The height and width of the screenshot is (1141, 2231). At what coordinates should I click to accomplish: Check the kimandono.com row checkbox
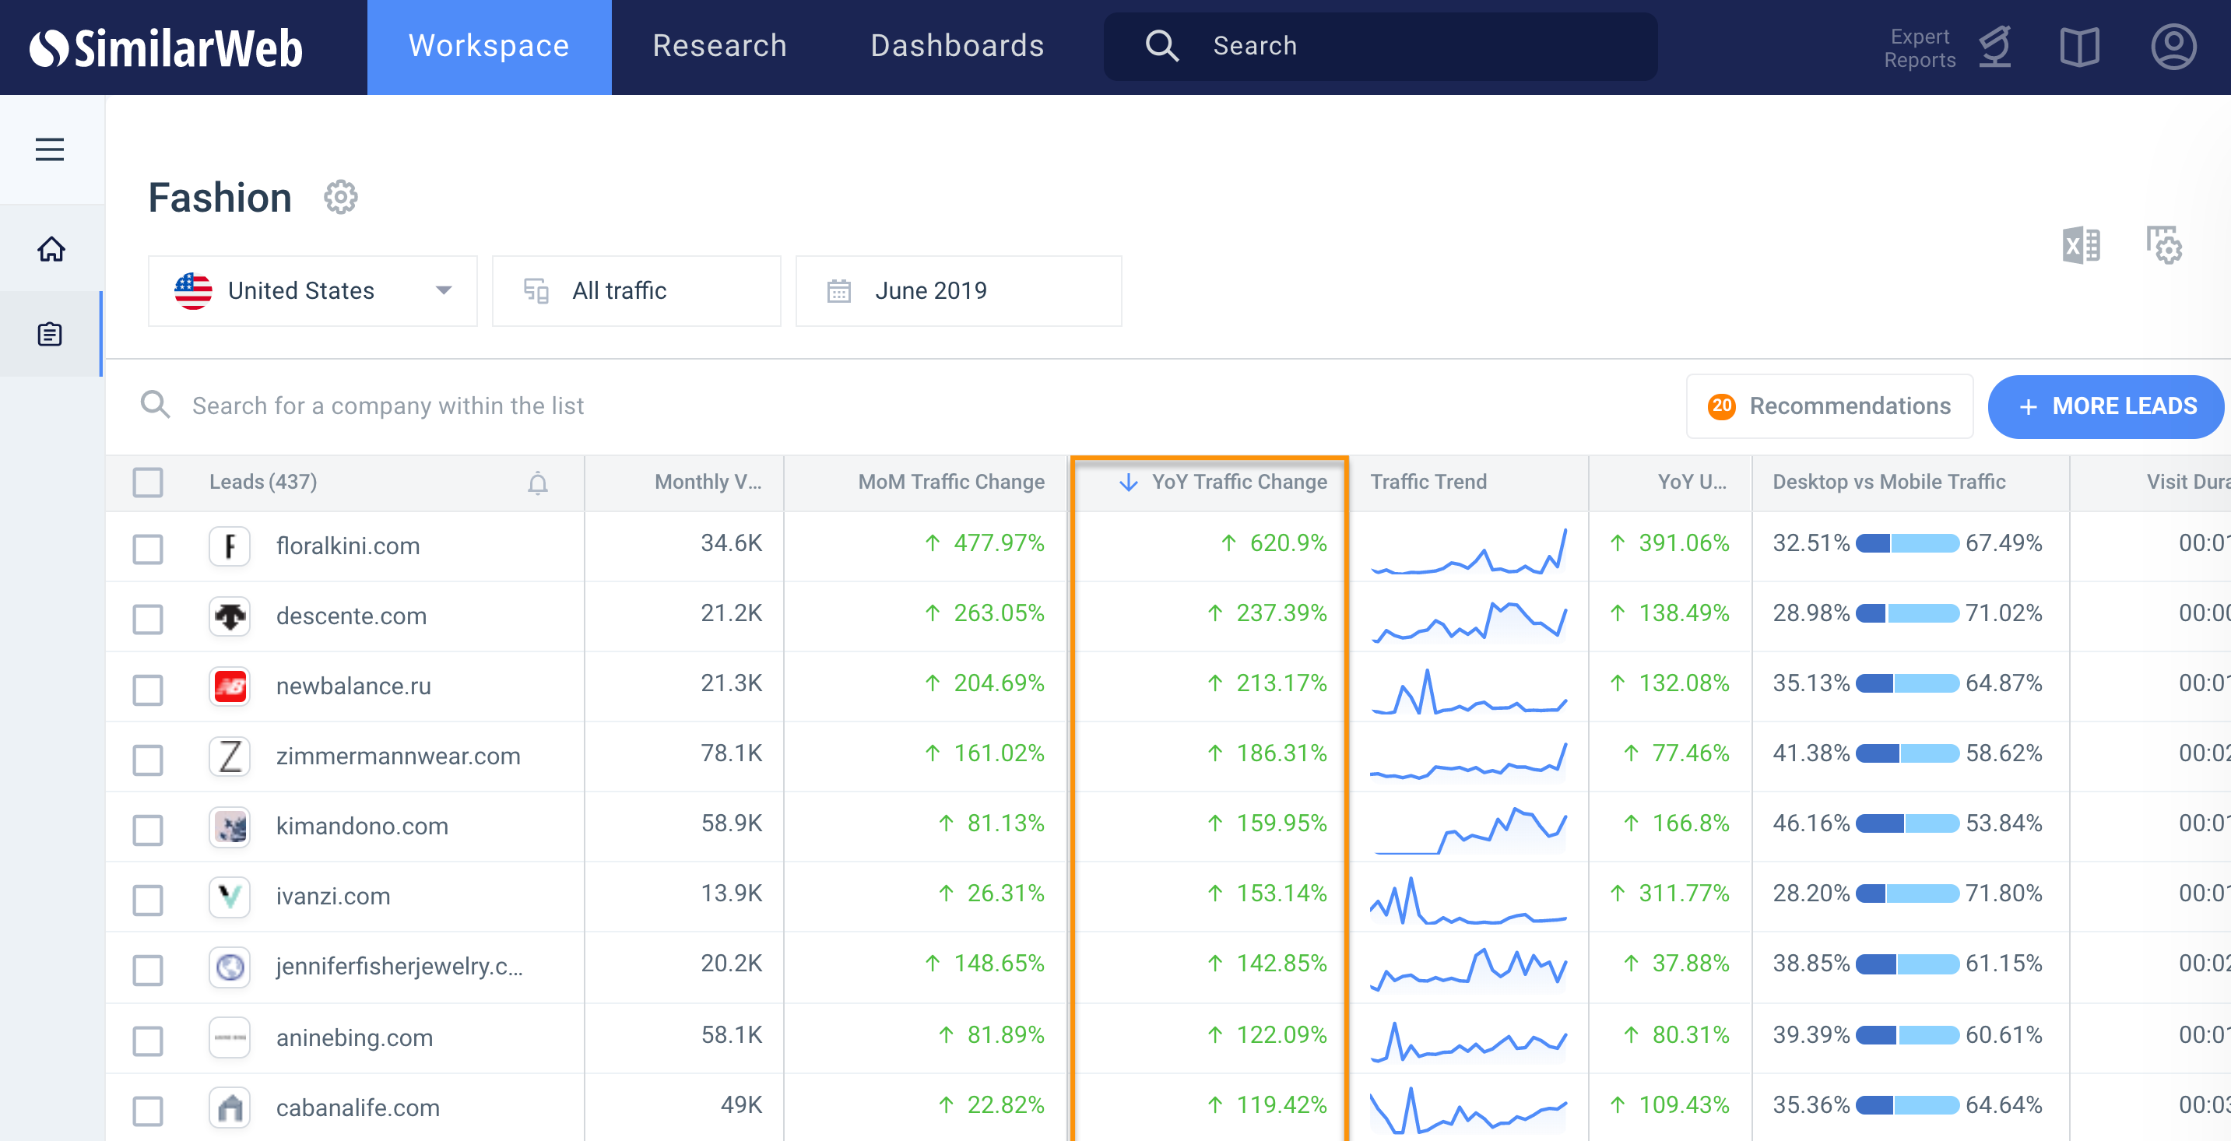148,830
